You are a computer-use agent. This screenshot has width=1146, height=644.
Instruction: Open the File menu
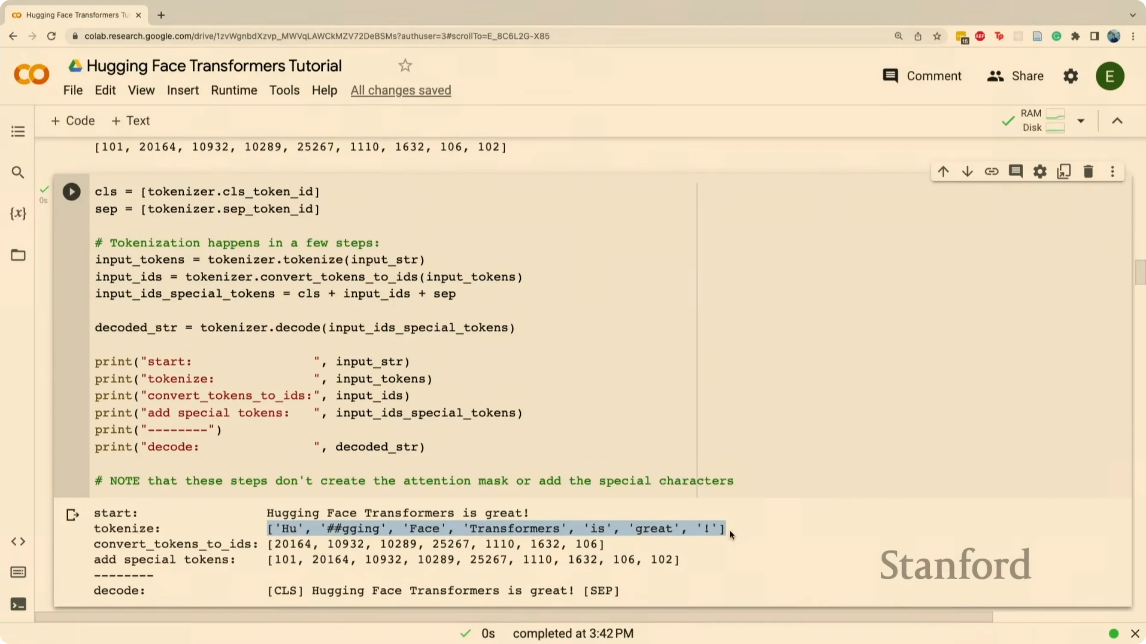click(x=73, y=90)
